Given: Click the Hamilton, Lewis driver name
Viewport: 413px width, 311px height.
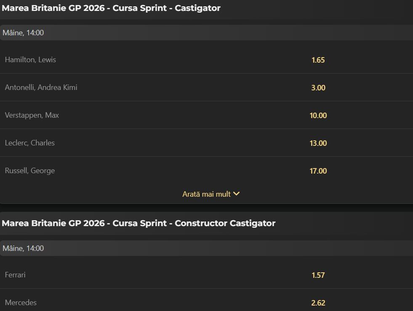Looking at the screenshot, I should (x=30, y=60).
